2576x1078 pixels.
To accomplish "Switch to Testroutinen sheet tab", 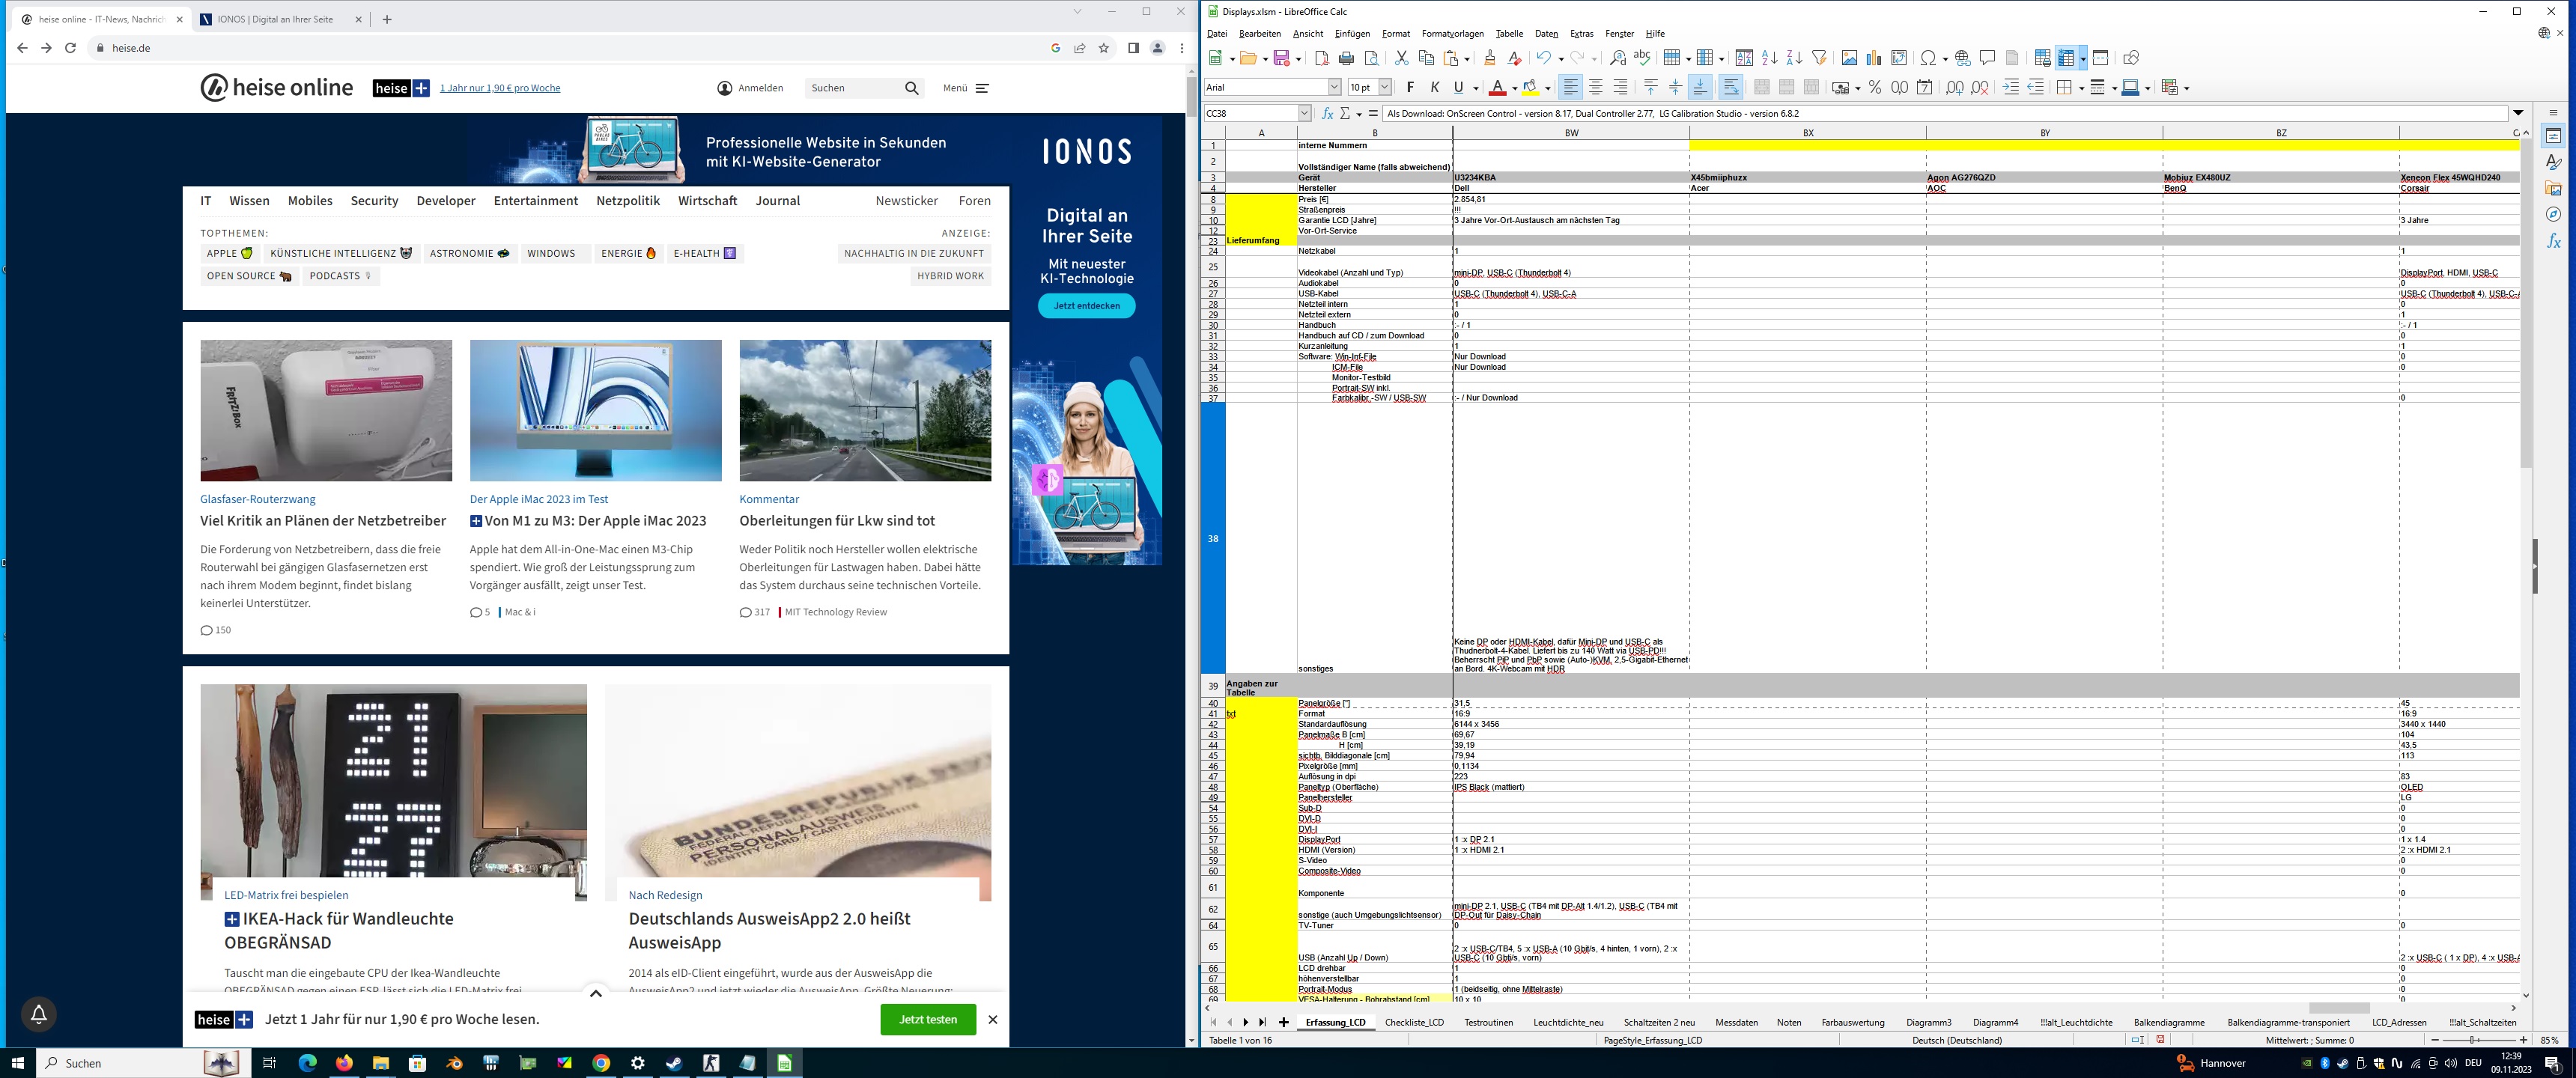I will pos(1488,1022).
